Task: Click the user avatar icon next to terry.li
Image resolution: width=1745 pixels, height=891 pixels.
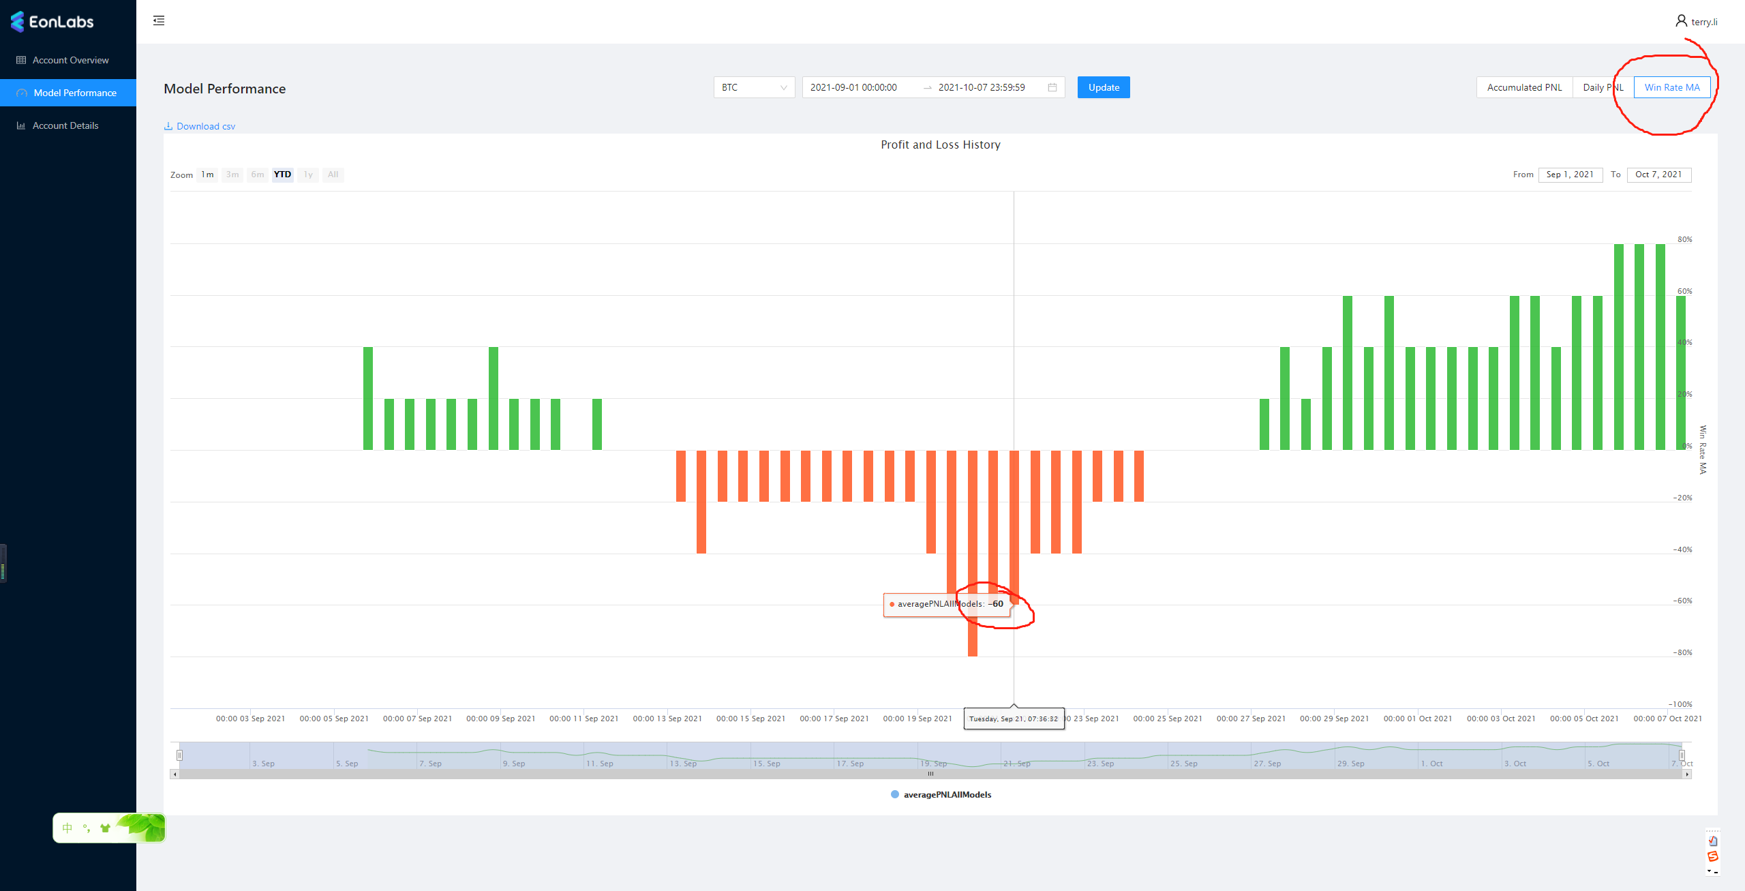Action: 1681,21
